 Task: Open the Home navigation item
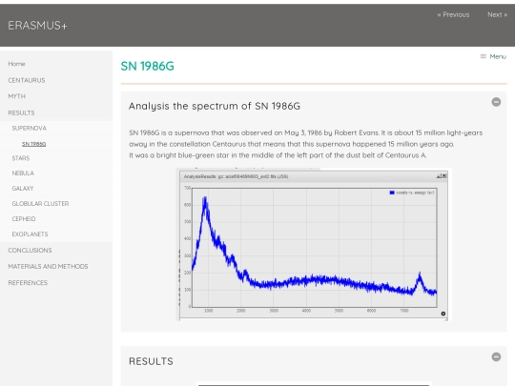(16, 64)
